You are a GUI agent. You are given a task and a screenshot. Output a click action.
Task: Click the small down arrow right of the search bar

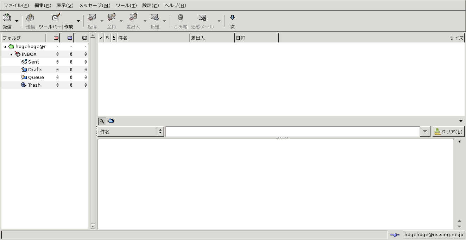461,121
